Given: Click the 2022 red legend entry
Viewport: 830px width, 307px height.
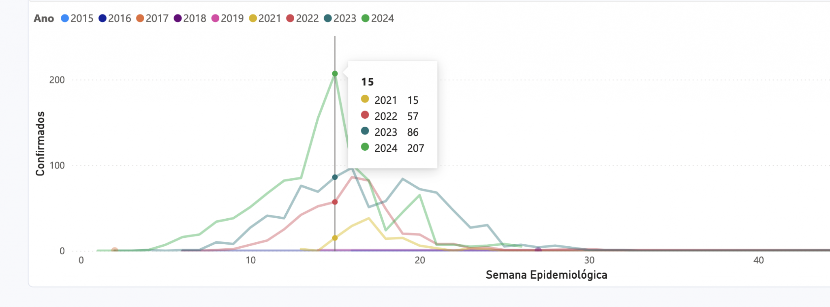Looking at the screenshot, I should point(302,19).
